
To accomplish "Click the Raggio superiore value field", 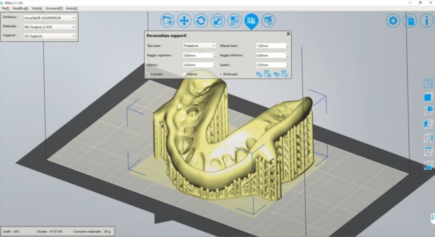I will (197, 55).
